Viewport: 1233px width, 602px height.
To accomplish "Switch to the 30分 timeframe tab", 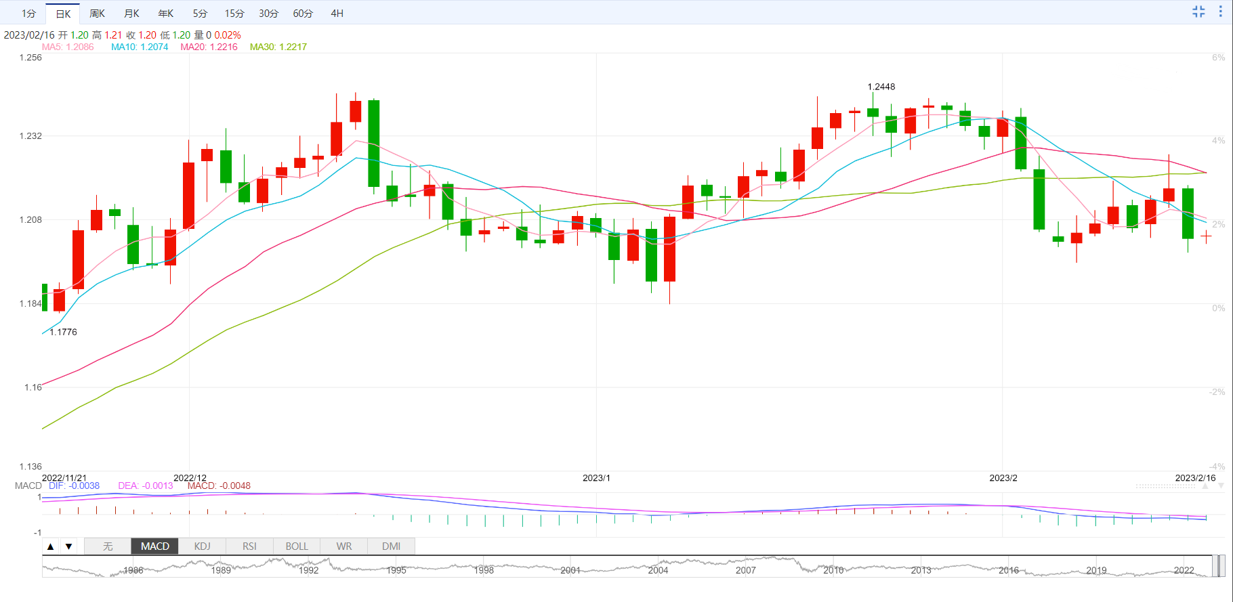I will 268,14.
